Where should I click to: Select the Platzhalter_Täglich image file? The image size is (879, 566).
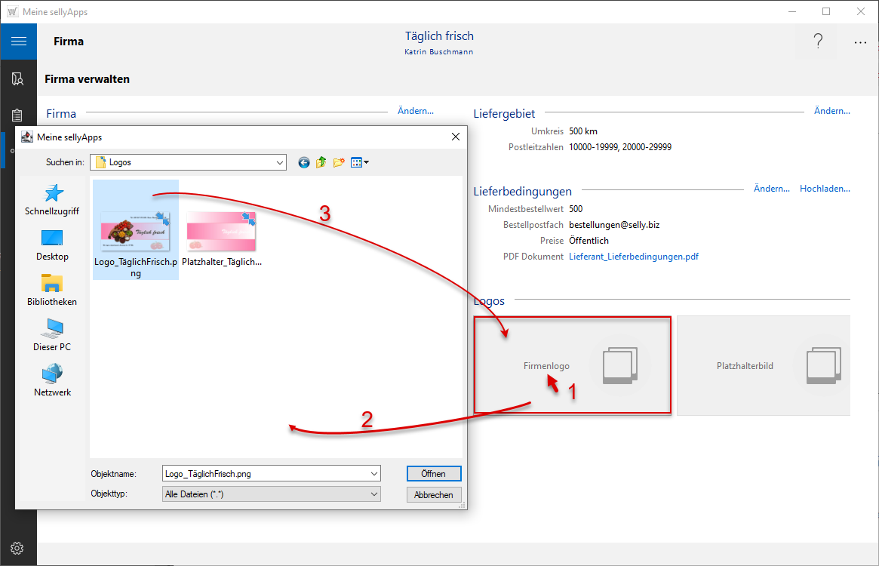tap(222, 231)
